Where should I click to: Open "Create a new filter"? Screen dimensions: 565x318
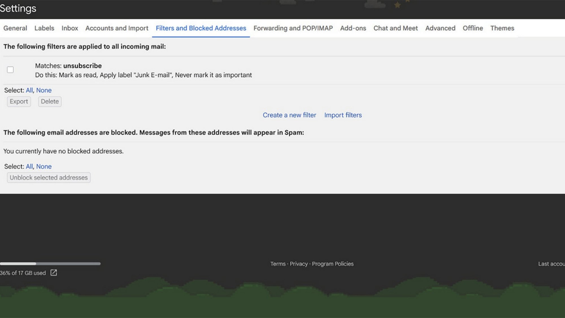pos(289,115)
